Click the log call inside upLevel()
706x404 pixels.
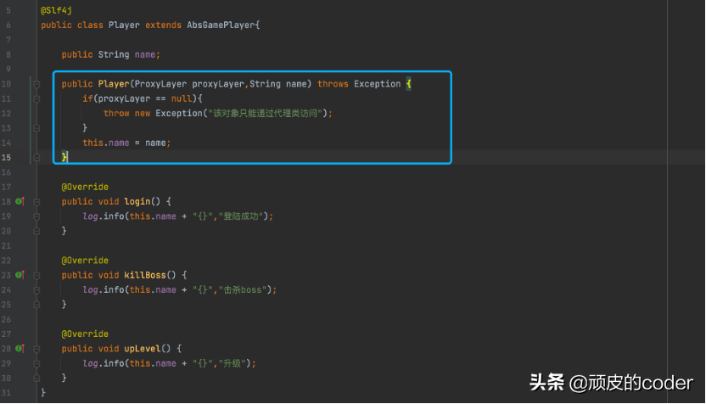pos(90,363)
